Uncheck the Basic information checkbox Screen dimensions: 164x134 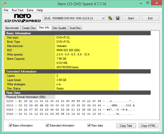[10, 125]
